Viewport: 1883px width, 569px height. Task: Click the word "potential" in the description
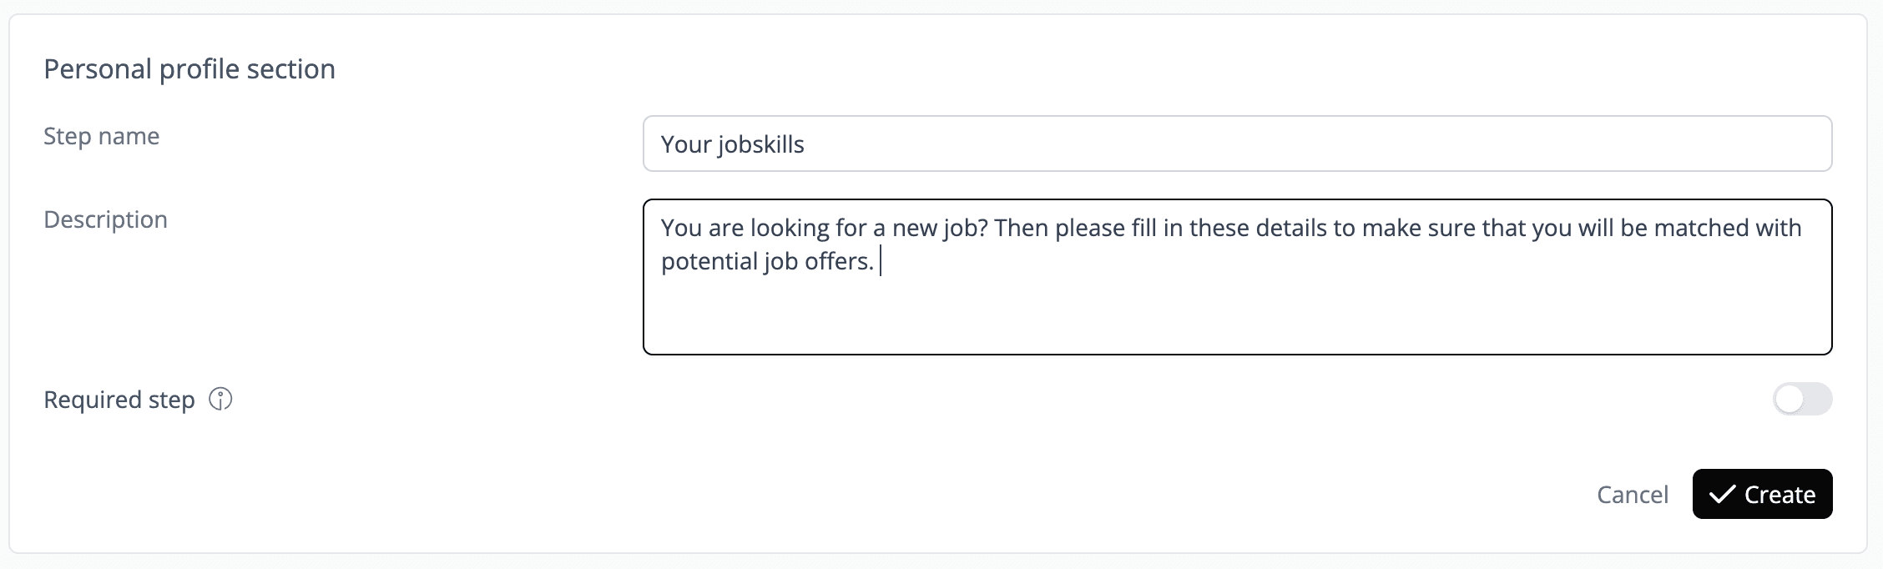click(x=709, y=262)
